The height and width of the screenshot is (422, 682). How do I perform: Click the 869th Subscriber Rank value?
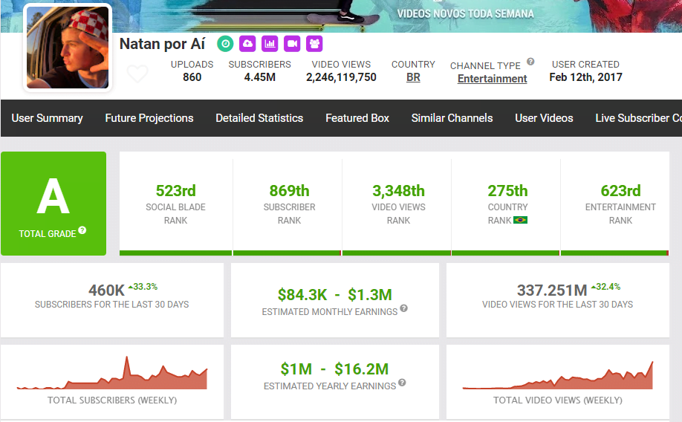click(289, 190)
